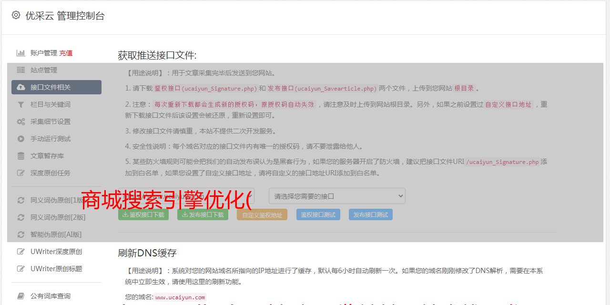Click the play circle icon next to 手动运行测试

click(x=21, y=139)
